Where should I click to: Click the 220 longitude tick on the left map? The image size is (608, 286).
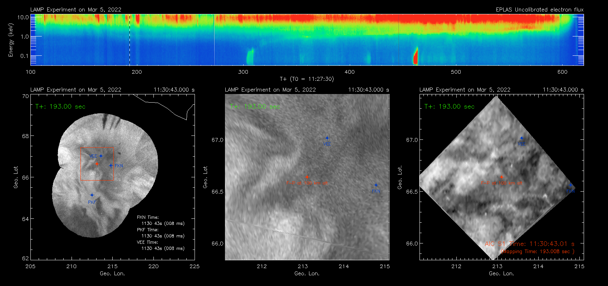153,266
